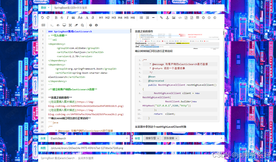Click the 'return client;' preview code line
Image resolution: width=276 pixels, height=162 pixels.
click(165, 114)
